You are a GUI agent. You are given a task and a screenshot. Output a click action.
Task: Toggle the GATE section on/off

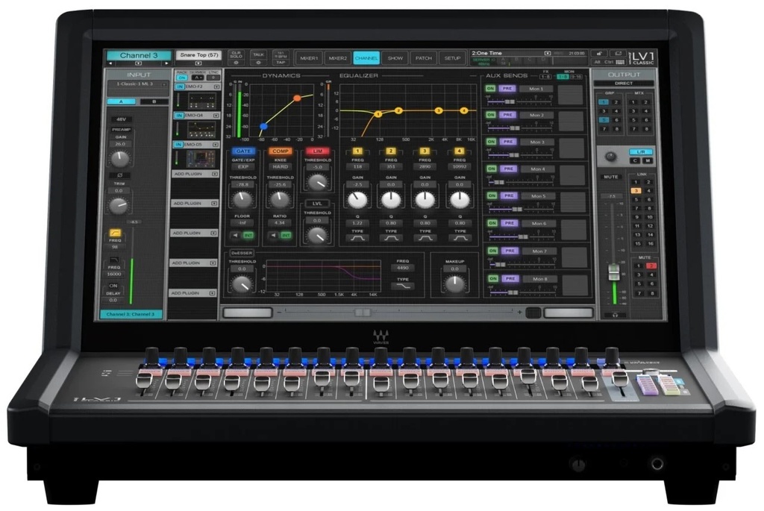point(243,151)
